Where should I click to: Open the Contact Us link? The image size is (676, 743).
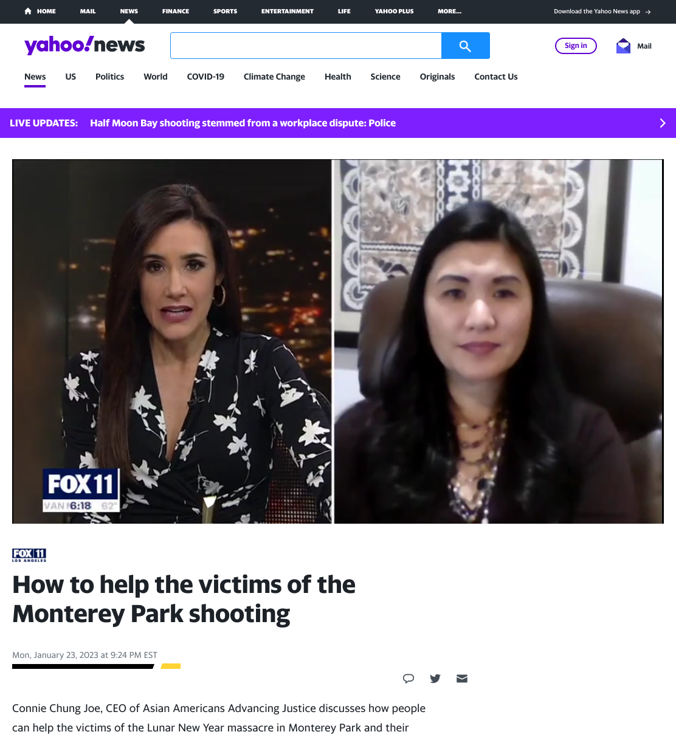[x=496, y=77]
